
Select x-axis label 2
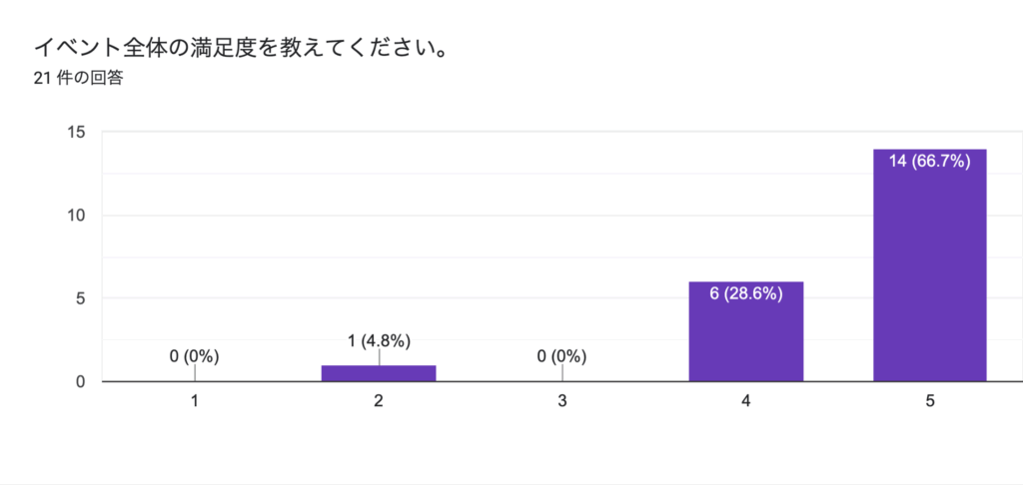(379, 402)
